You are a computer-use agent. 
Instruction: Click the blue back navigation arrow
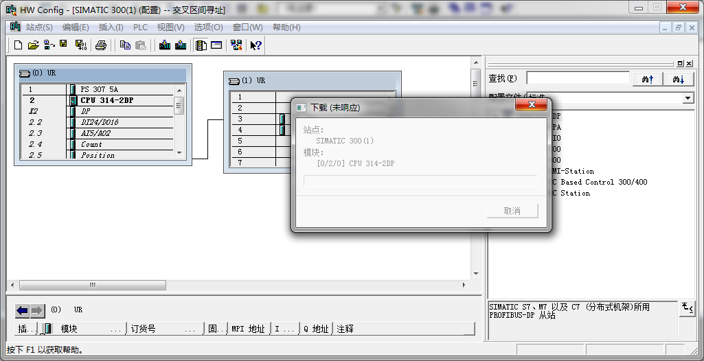click(x=22, y=310)
